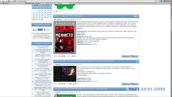
Task: Download the Premiere course torrent with arrow button
Action: pos(126,84)
